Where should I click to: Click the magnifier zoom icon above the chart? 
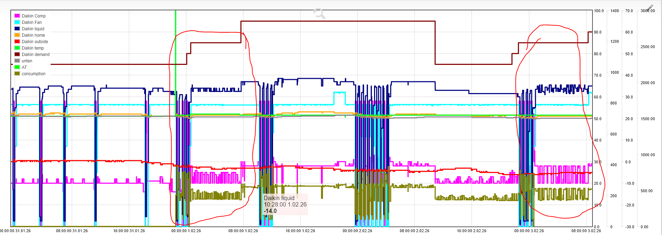click(x=319, y=14)
